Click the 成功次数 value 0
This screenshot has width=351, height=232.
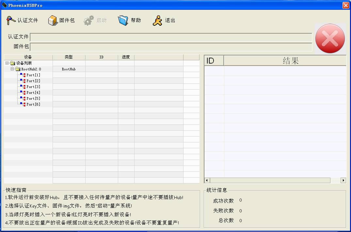click(x=241, y=200)
